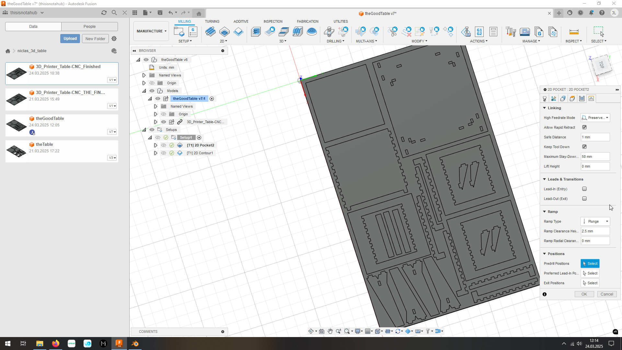Cancel the 2D Pocket dialog
Screen dimensions: 622x350
click(607, 294)
